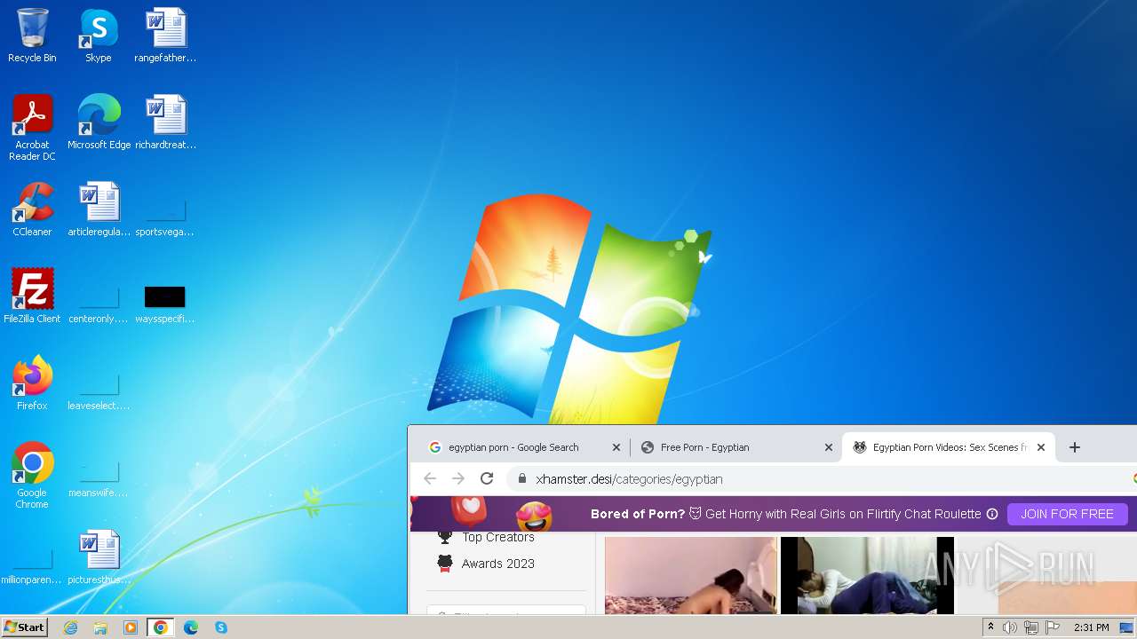Launch Skype from the desktop shortcut
Image resolution: width=1137 pixels, height=639 pixels.
point(98,35)
